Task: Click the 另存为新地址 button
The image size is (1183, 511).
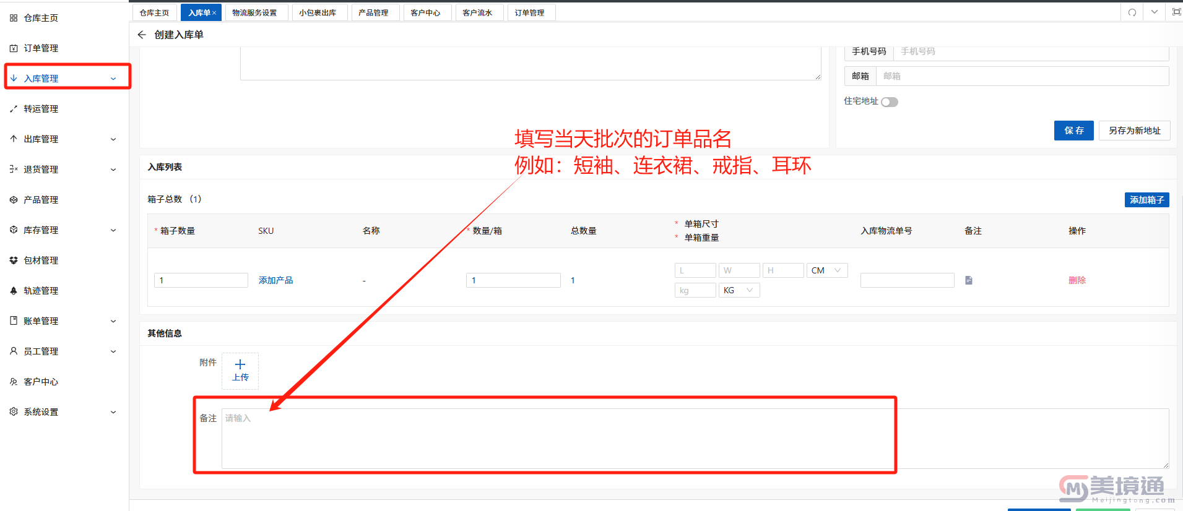Action: [x=1135, y=131]
